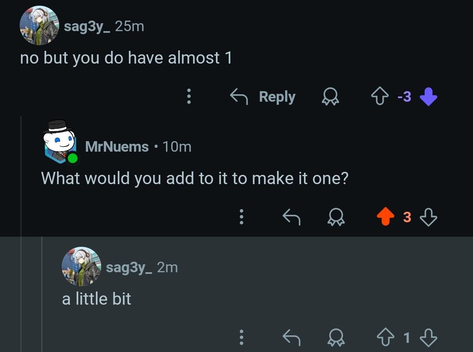Downvote the 'a little bit' comment
This screenshot has height=352, width=473.
[429, 337]
